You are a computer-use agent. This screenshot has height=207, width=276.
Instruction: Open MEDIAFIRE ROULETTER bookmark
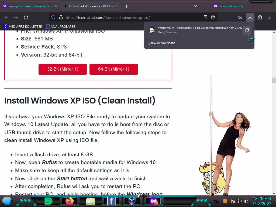click(x=23, y=27)
